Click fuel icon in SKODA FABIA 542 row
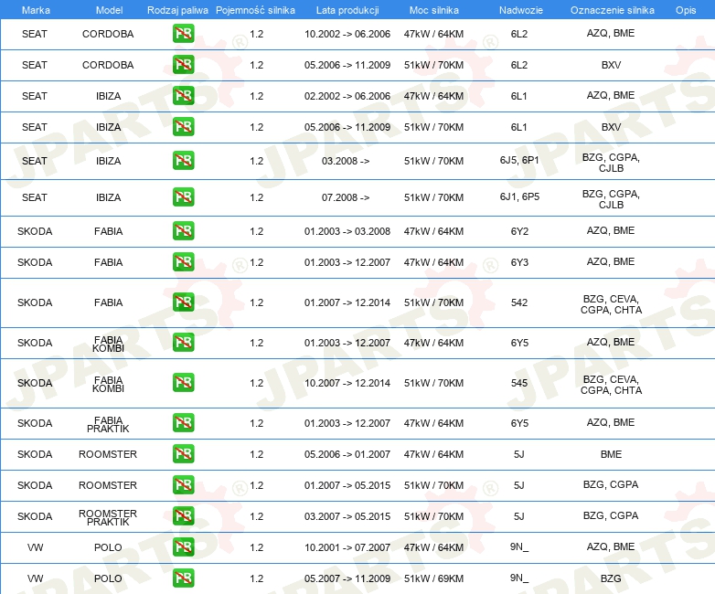The height and width of the screenshot is (594, 715). tap(183, 302)
